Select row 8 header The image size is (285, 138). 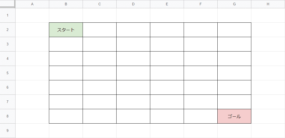7,116
